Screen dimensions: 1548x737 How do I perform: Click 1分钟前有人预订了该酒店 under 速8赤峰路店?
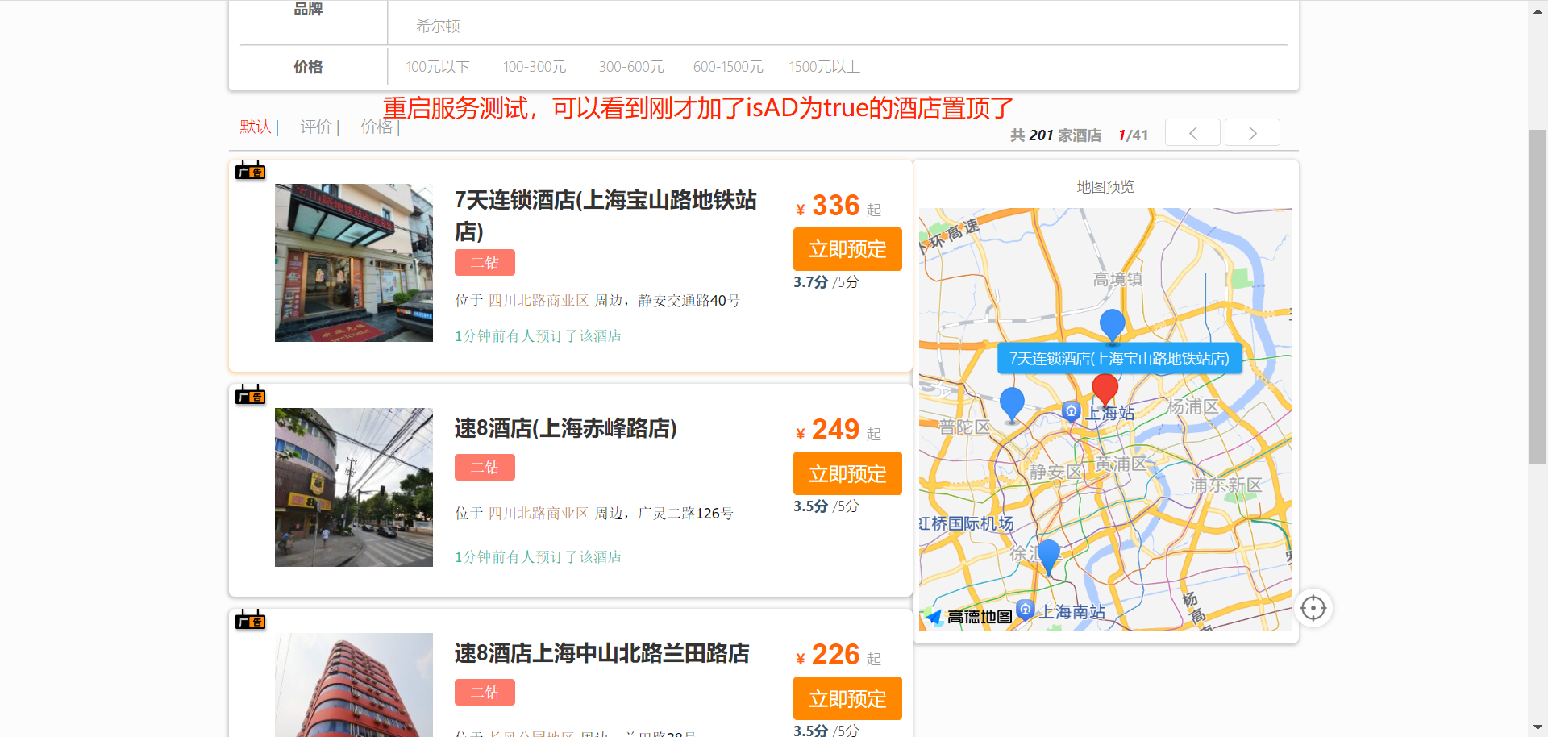pyautogui.click(x=538, y=557)
